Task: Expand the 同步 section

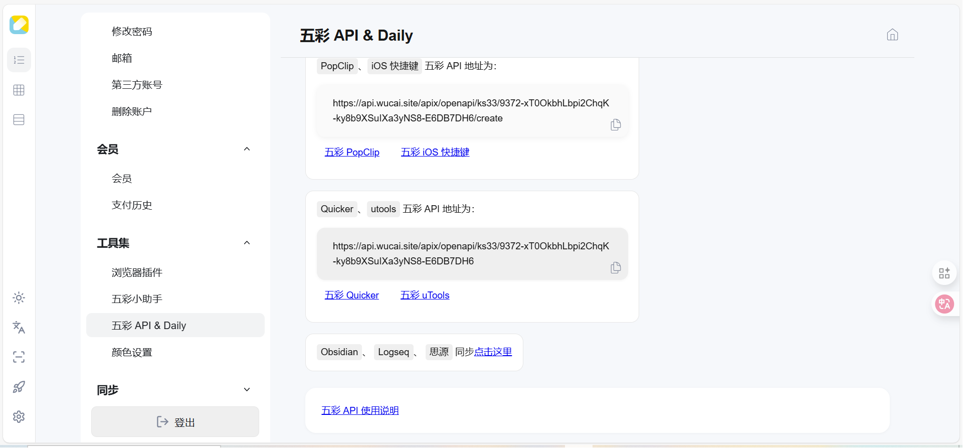Action: 247,390
